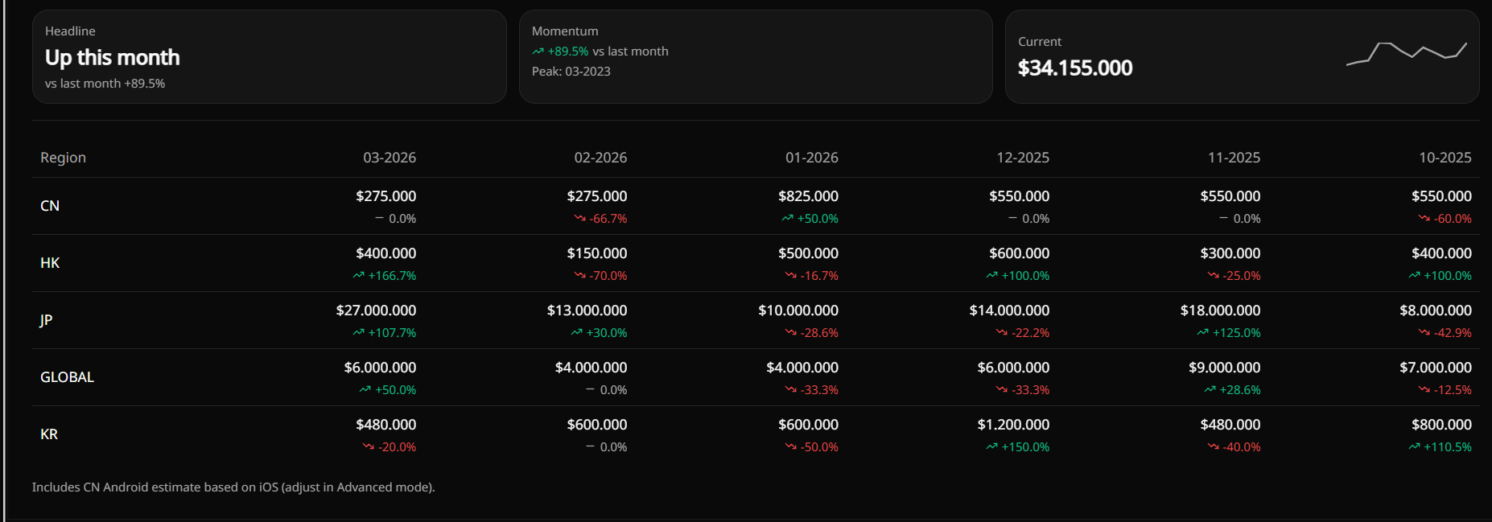The image size is (1492, 522).
Task: Select the JP region row label
Action: (x=46, y=320)
